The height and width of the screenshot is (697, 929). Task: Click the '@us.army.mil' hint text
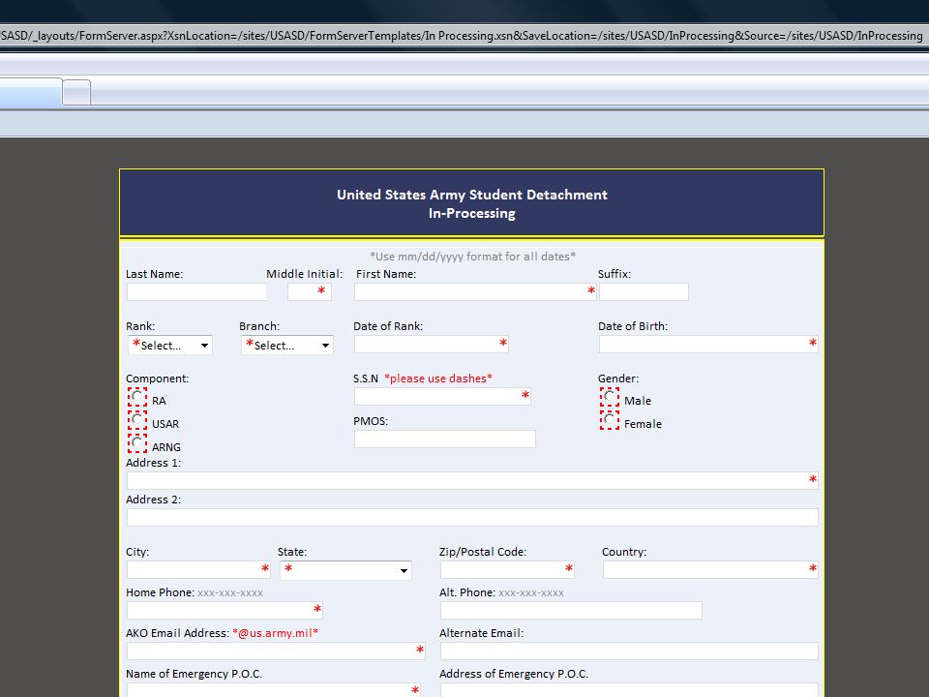click(276, 633)
